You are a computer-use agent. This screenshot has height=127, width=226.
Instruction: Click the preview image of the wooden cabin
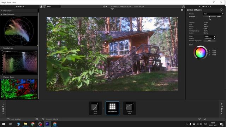coord(112,54)
